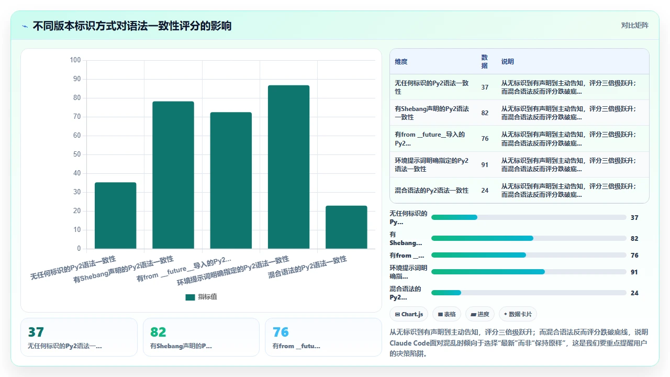Click progress bar for 环境提示词明确指
670x377 pixels.
pyautogui.click(x=529, y=272)
